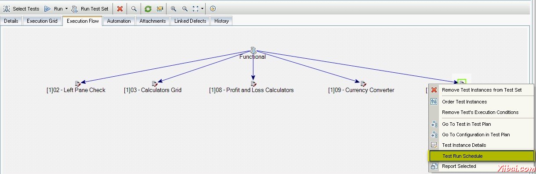The image size is (536, 174).
Task: Click the flag/follow-up icon in toolbar
Action: pos(159,9)
